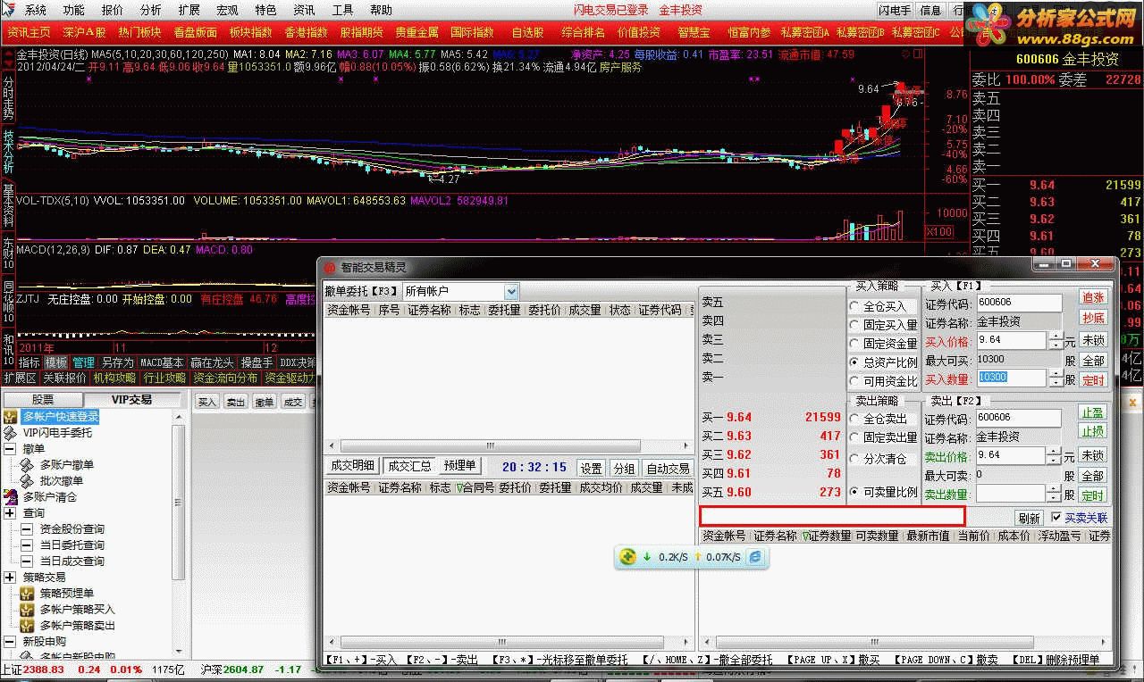Switch to the 预埋单 tab
1144x682 pixels.
pyautogui.click(x=460, y=466)
